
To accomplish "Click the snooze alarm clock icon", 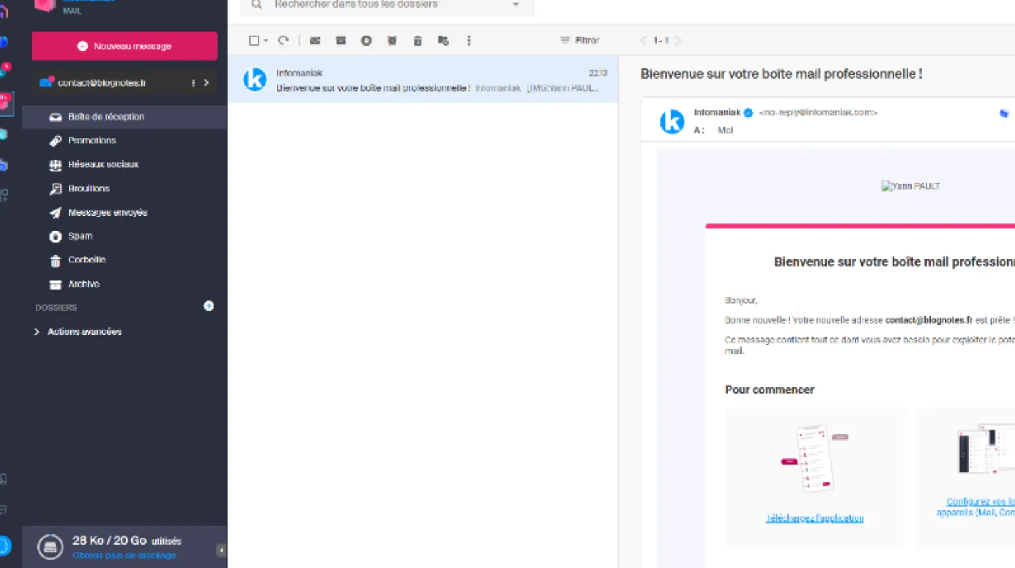I will [x=392, y=41].
